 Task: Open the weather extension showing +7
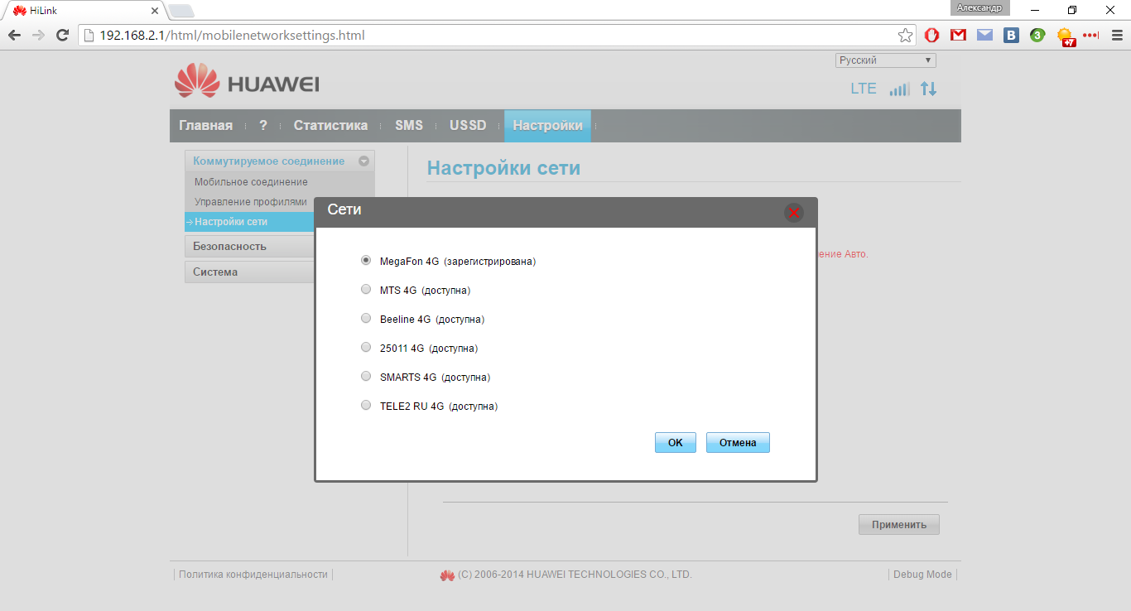[x=1065, y=36]
